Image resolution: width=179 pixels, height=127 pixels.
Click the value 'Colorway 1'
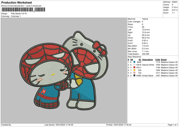pyautogui.click(x=16, y=16)
